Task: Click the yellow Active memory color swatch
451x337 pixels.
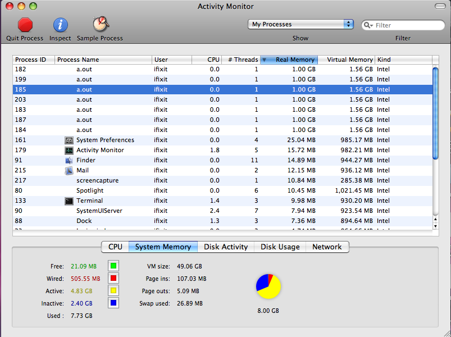Action: coord(113,291)
